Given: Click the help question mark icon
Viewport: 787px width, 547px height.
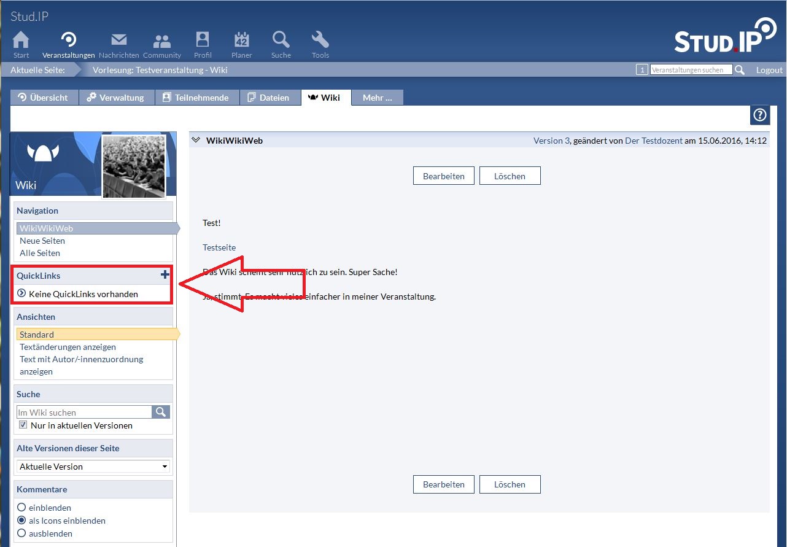Looking at the screenshot, I should [x=759, y=115].
